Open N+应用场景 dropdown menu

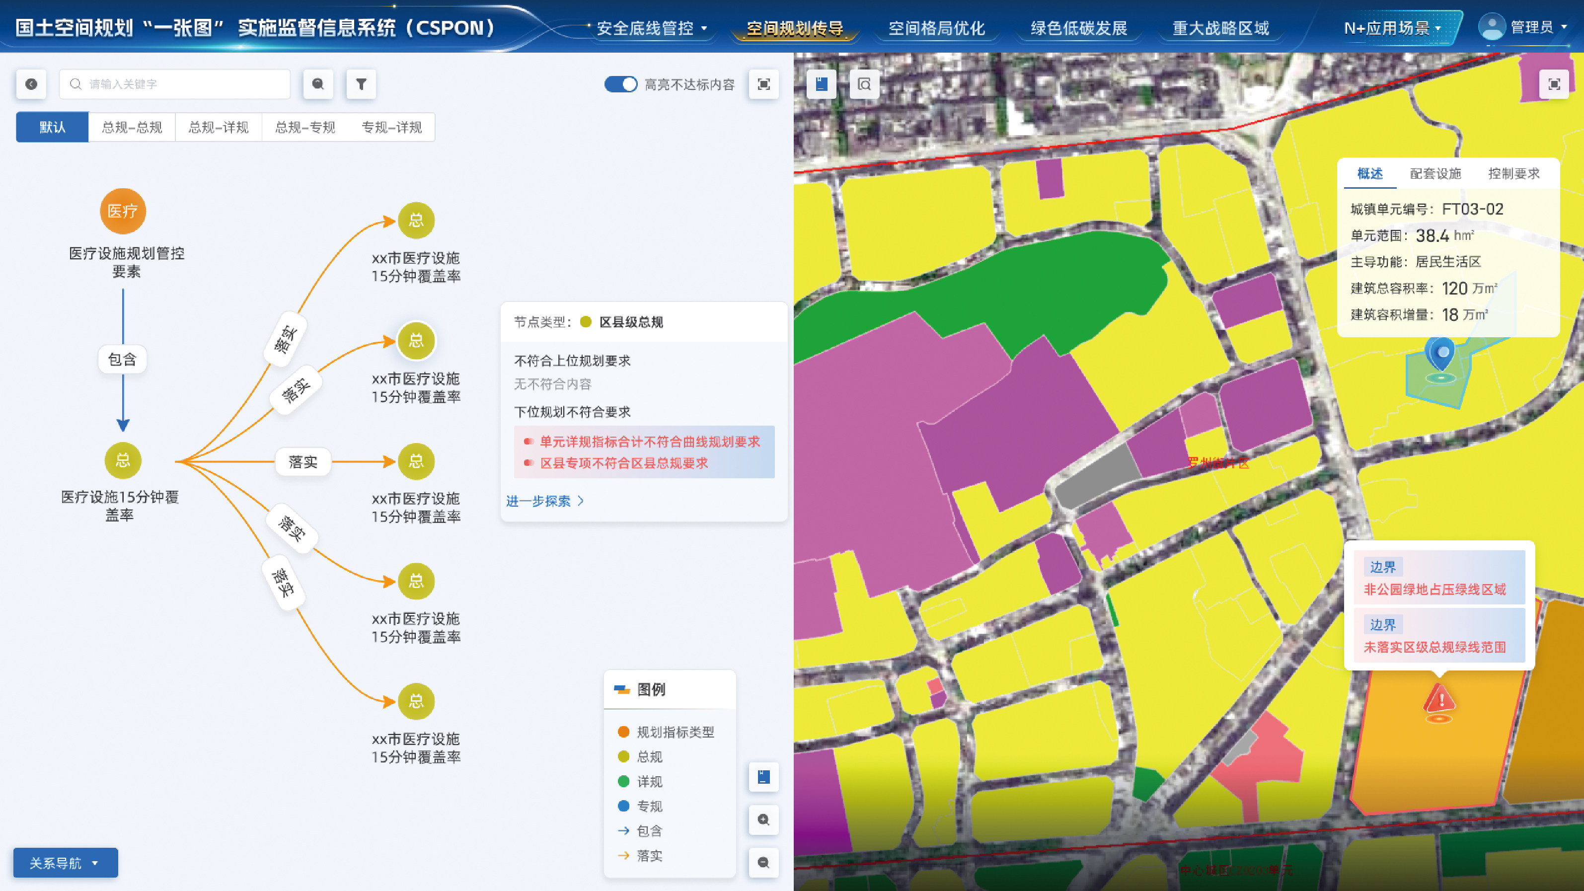click(x=1392, y=28)
